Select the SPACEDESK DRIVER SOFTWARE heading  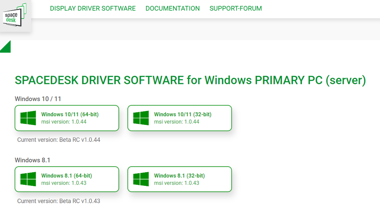tap(190, 80)
